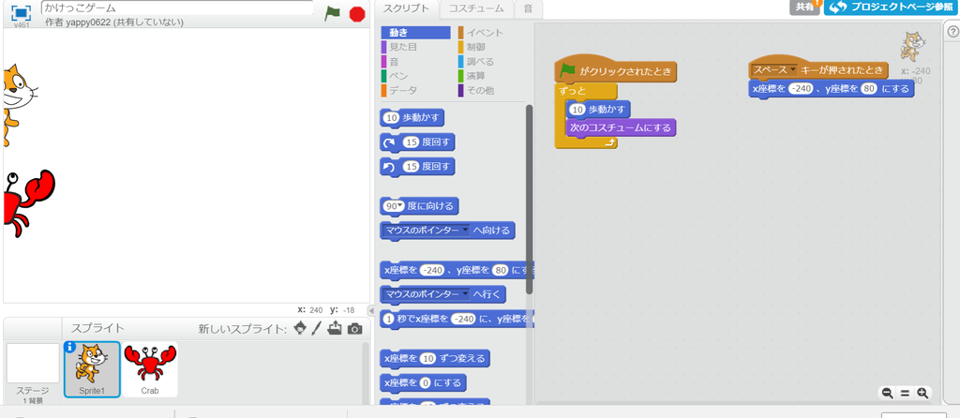Click 次のコスチュームにする block in script
960x418 pixels.
click(x=621, y=127)
